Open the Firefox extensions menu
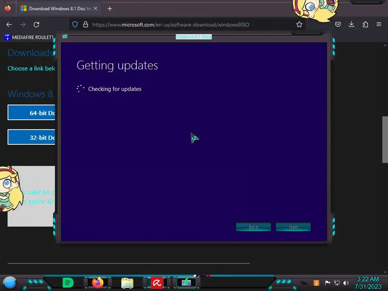Viewport: 388px width, 291px height. tap(365, 24)
